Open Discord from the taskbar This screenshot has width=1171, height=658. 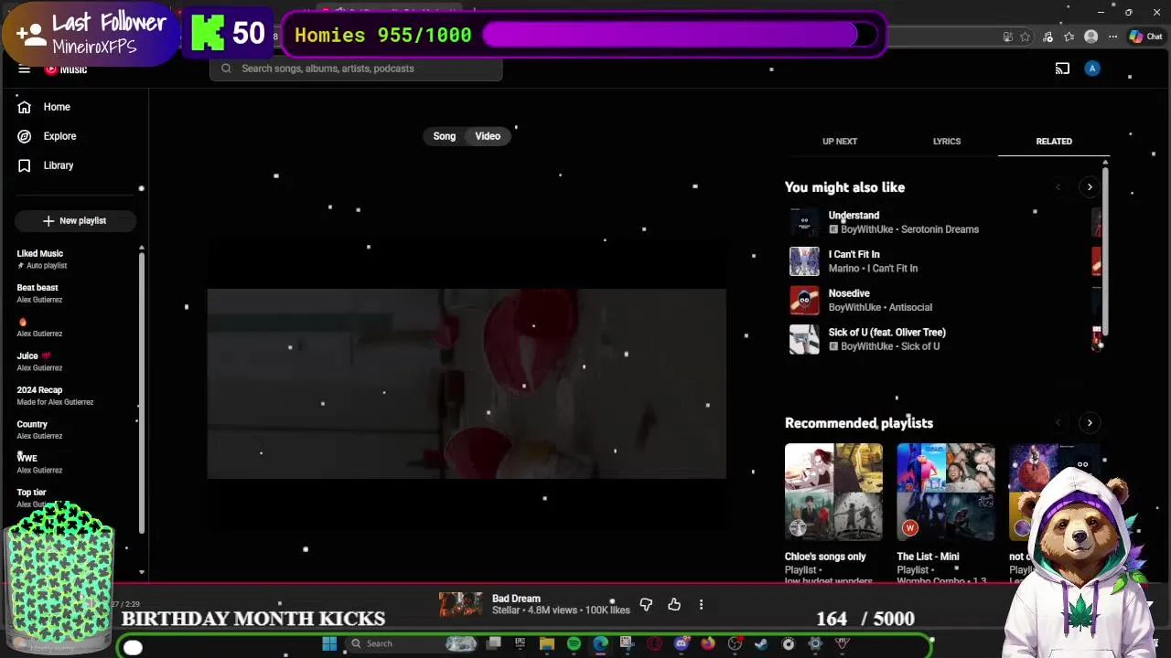point(682,643)
